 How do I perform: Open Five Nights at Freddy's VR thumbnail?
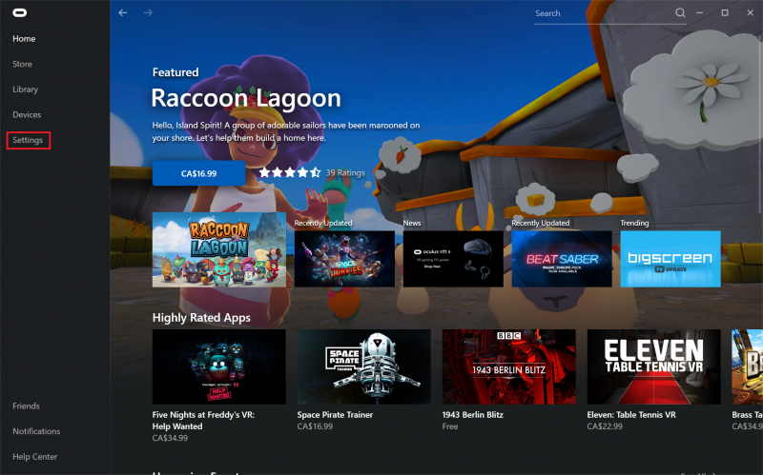(x=219, y=366)
